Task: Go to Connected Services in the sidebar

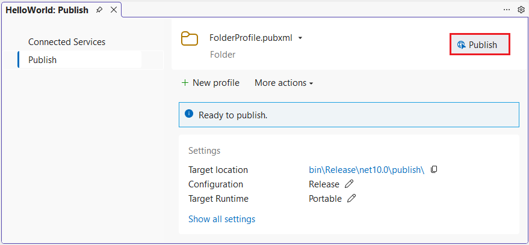Action: coord(67,42)
